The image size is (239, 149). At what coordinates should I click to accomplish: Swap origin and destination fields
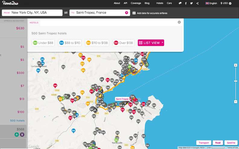(66, 13)
